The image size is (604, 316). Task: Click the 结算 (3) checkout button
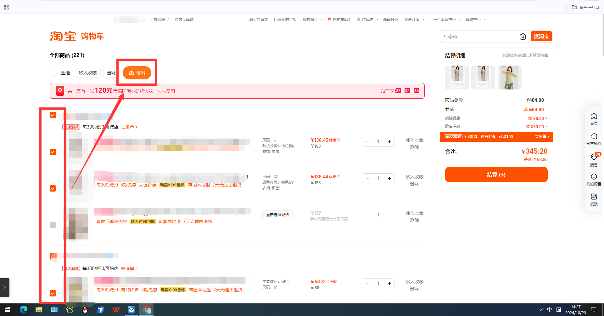pyautogui.click(x=496, y=175)
